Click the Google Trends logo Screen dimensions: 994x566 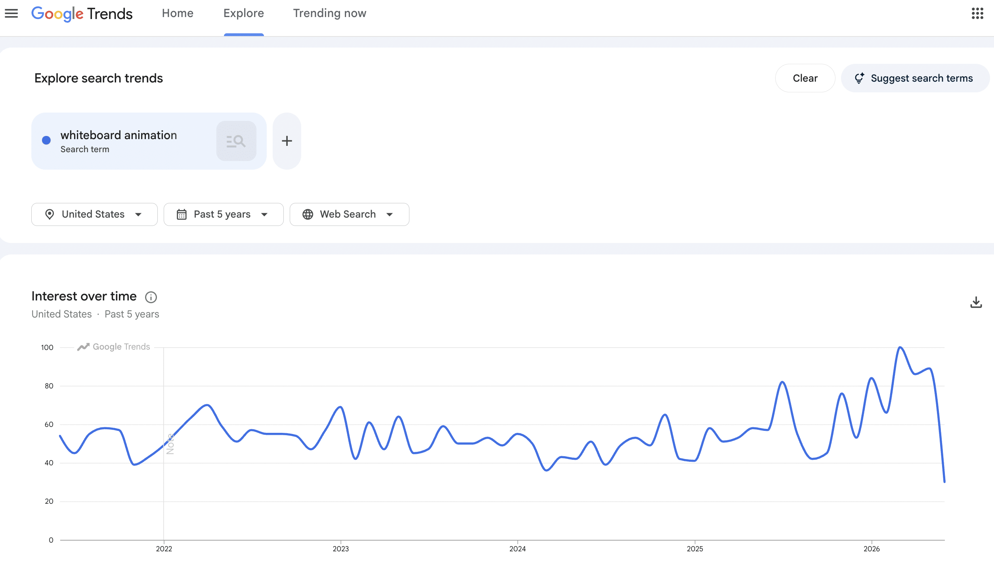pos(82,14)
